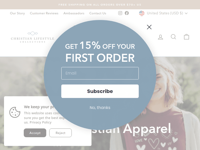
Task: Click the cookie icon in privacy notice
Action: [x=15, y=112]
